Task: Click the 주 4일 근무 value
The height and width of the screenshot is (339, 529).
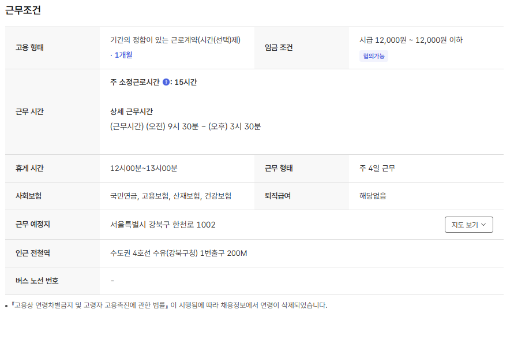Action: tap(377, 169)
